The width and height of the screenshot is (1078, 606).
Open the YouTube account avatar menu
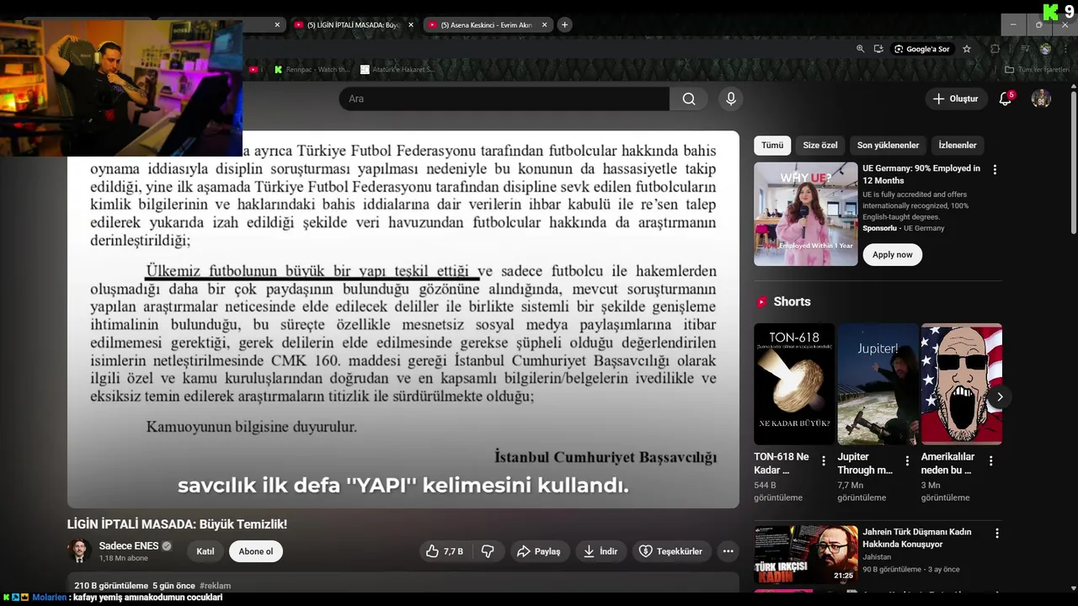pyautogui.click(x=1041, y=98)
